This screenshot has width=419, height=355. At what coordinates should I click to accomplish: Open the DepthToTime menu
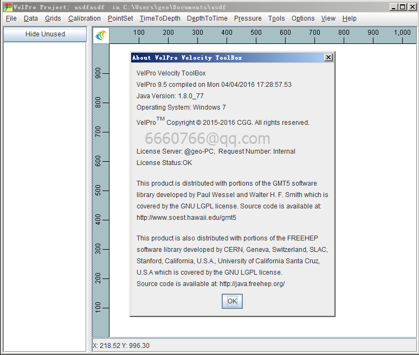coord(207,18)
